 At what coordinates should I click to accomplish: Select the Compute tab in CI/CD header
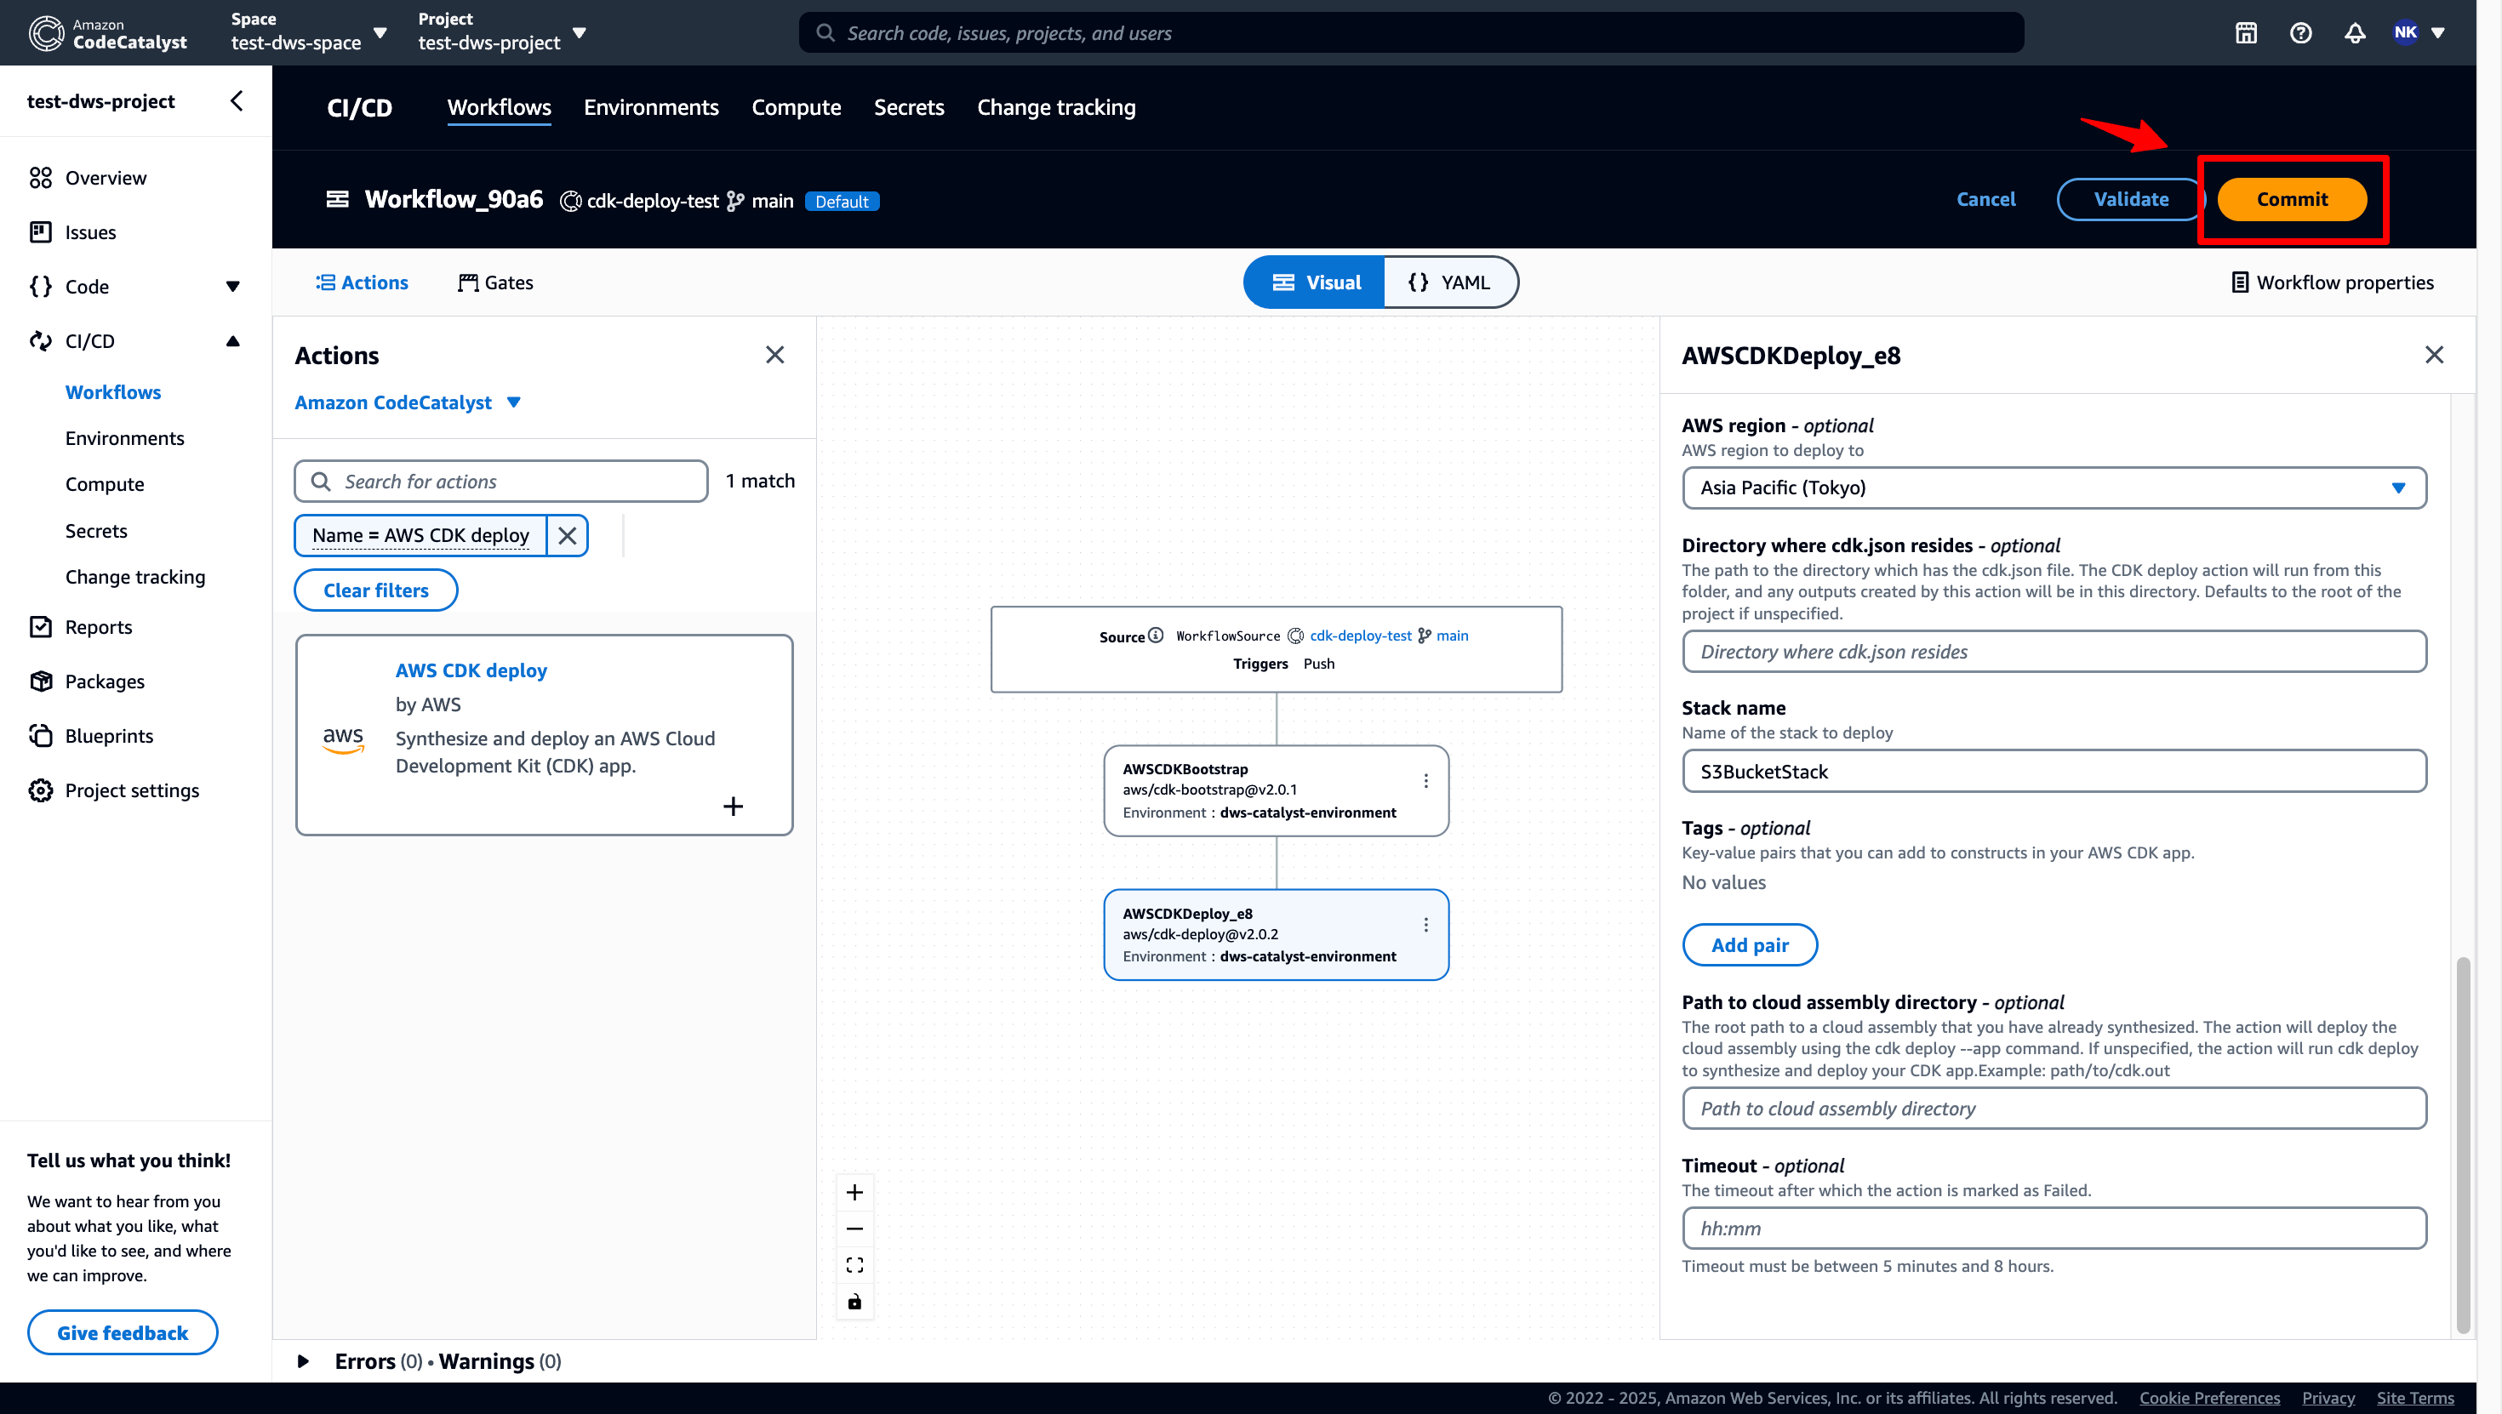coord(797,107)
